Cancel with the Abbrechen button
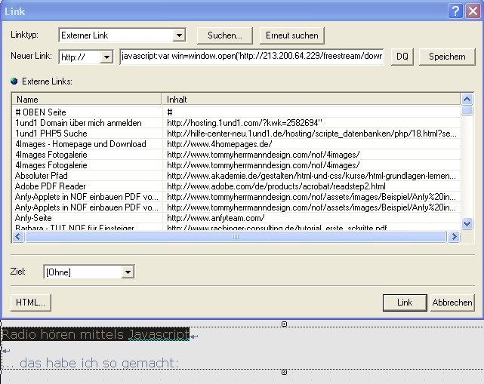The width and height of the screenshot is (484, 384). pos(452,303)
